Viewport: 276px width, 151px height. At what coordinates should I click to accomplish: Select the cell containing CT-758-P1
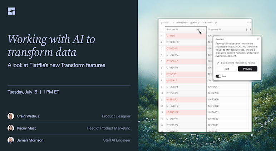coord(186,93)
